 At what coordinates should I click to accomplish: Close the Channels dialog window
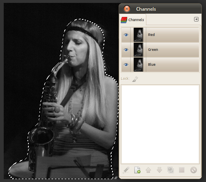(x=127, y=9)
